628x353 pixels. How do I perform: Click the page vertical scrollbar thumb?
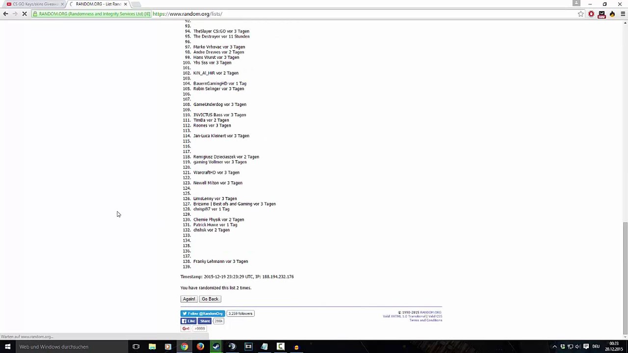(625, 277)
